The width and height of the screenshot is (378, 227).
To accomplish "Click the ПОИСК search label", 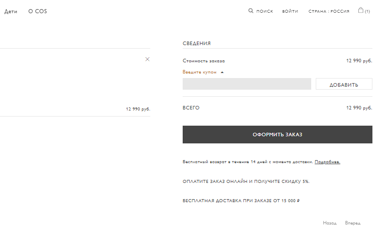I will pos(265,11).
